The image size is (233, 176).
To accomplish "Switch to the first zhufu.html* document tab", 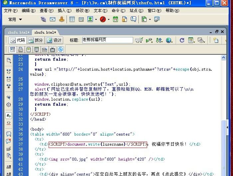I will point(19,32).
